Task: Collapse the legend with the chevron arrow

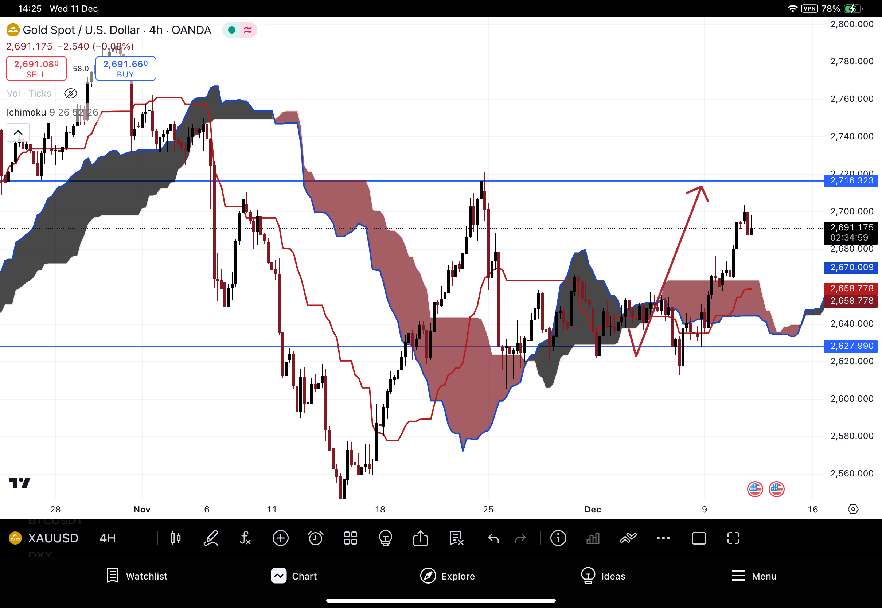Action: click(18, 132)
